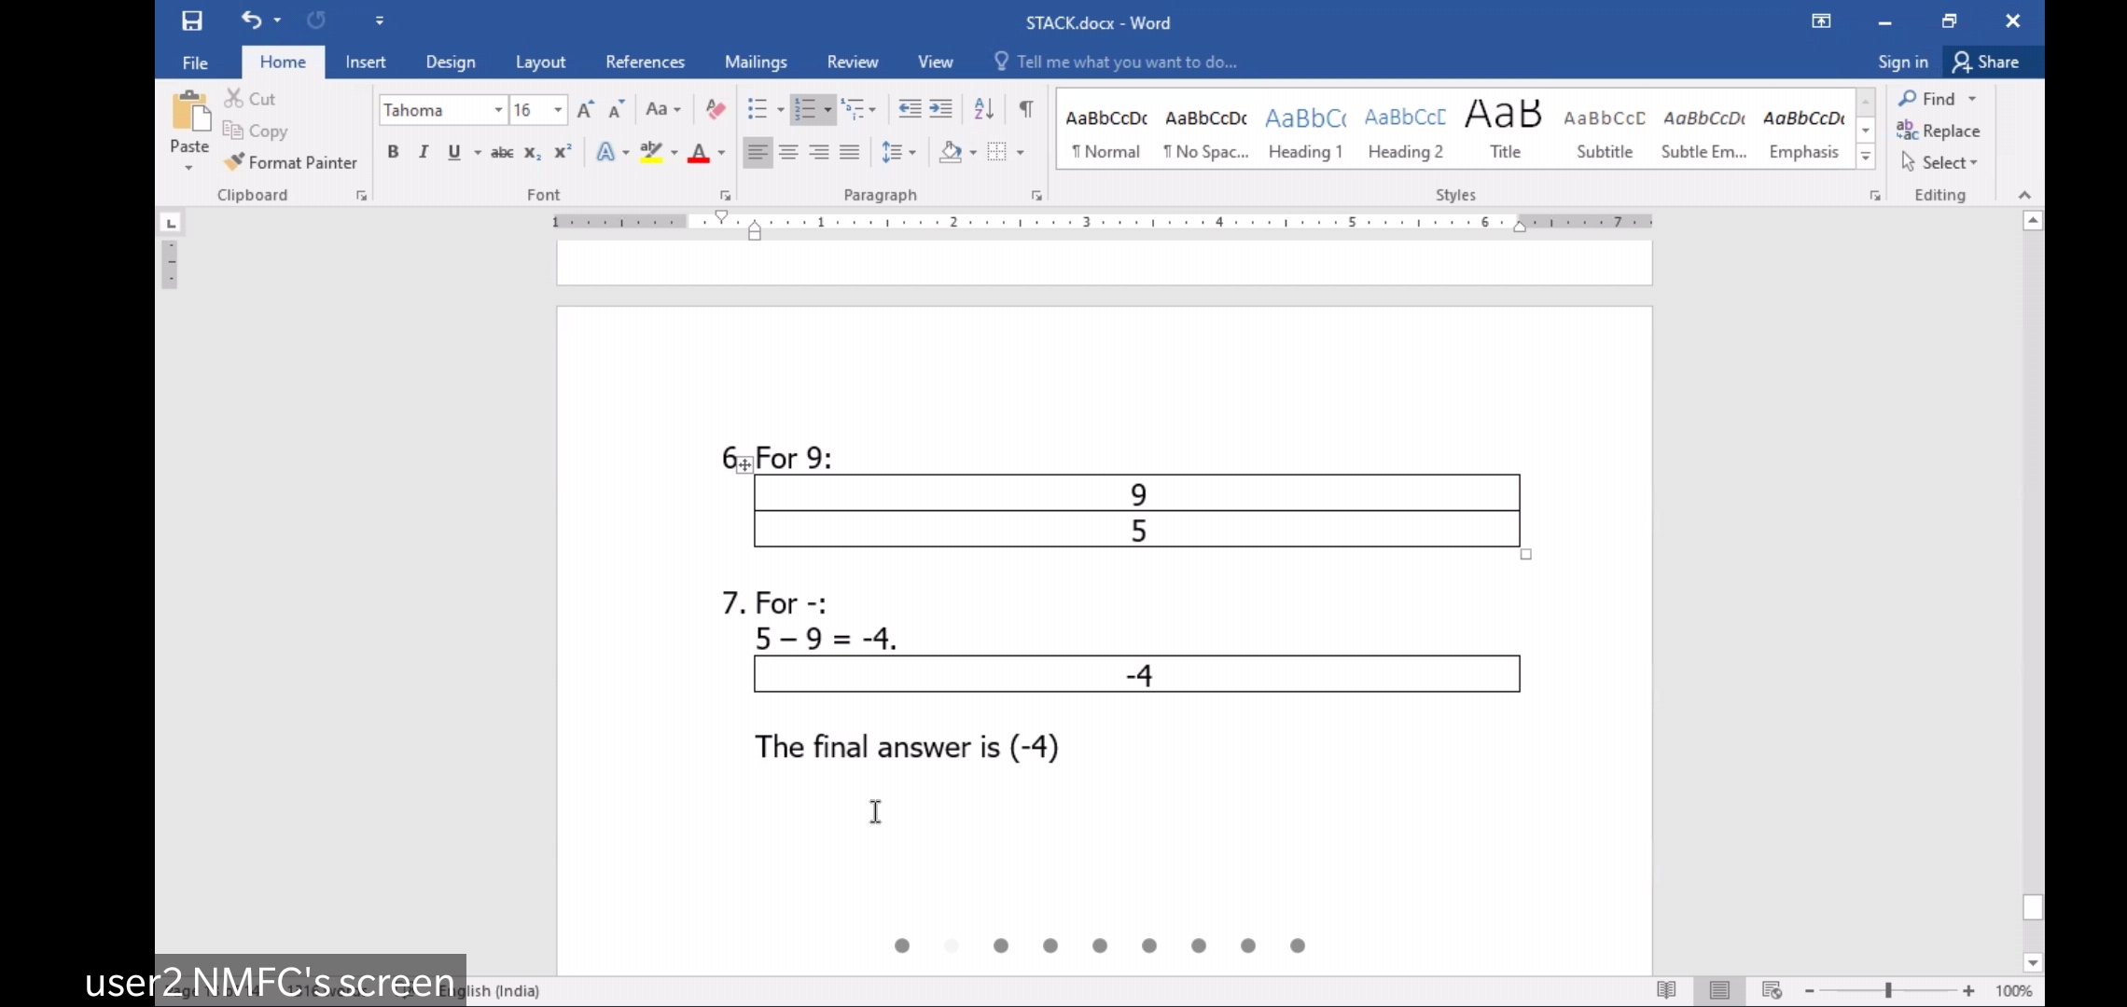Apply Subscript formatting
2127x1007 pixels.
(x=532, y=152)
